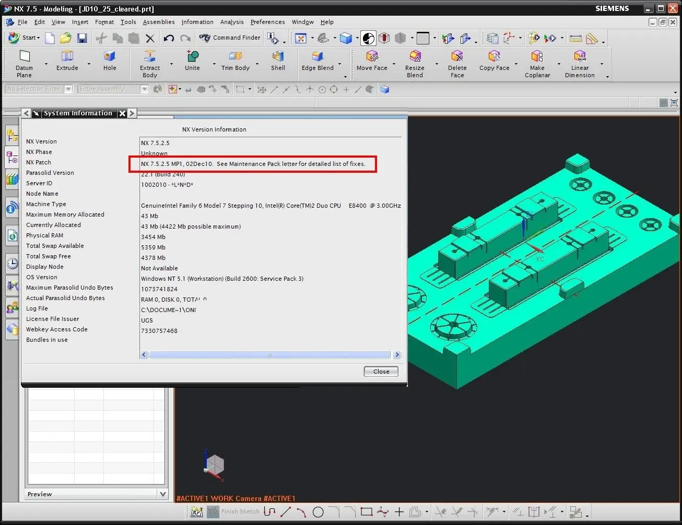Open the Extract Body dropdown arrow

click(x=172, y=64)
